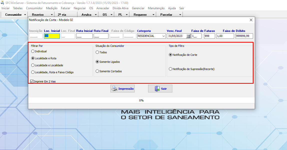Open the Dívida Ativa menu
The height and width of the screenshot is (150, 287).
pos(120,8)
